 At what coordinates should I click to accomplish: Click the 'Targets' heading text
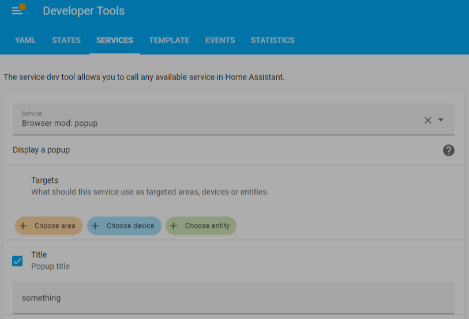tap(44, 181)
